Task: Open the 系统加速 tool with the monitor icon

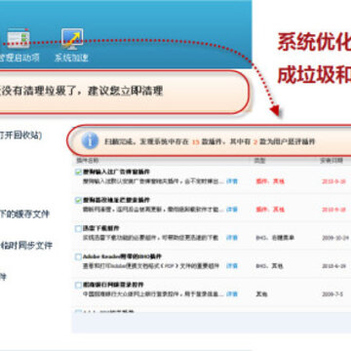Action: click(71, 45)
